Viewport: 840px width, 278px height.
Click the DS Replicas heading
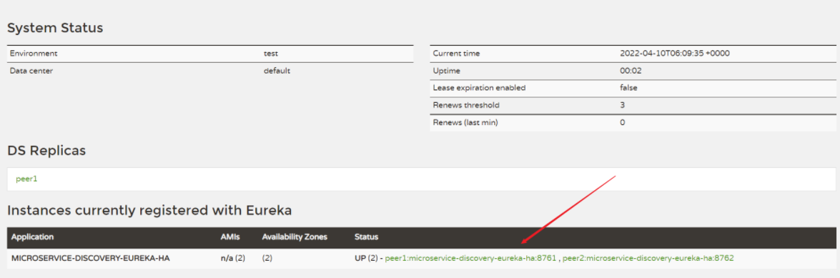[x=46, y=151]
